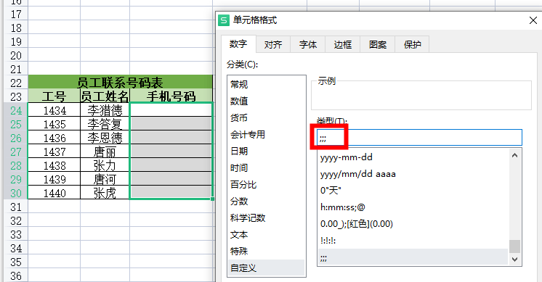
Task: Click the 工号 header cell
Action: point(54,96)
